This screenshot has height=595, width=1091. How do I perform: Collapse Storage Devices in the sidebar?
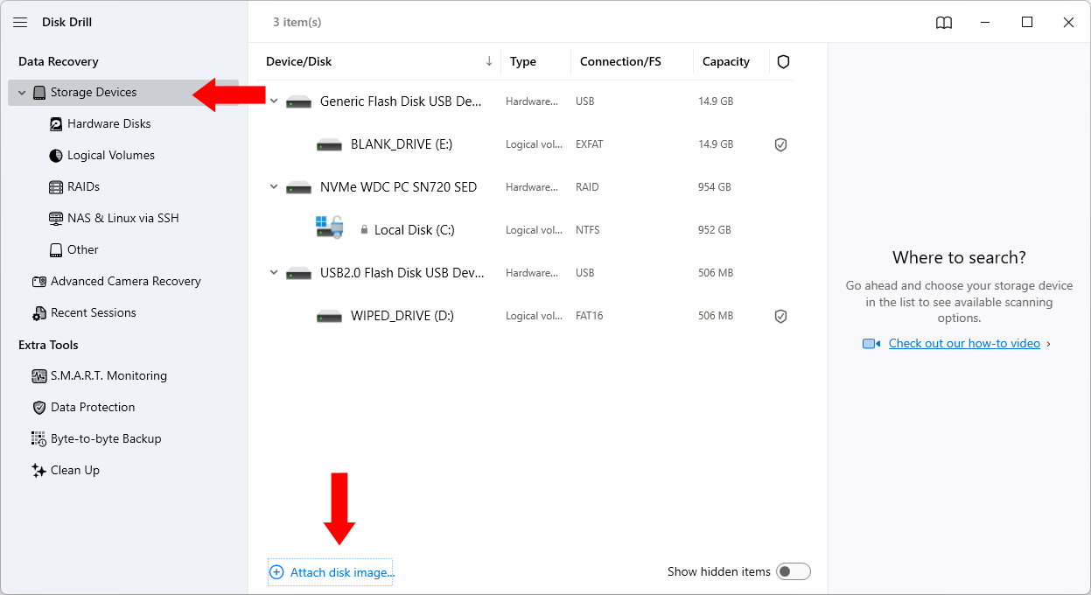pyautogui.click(x=21, y=92)
